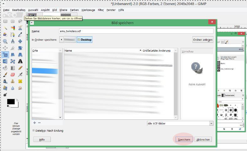247x151 pixels.
Task: Select the Bucket Fill tool
Action: pyautogui.click(x=5, y=68)
